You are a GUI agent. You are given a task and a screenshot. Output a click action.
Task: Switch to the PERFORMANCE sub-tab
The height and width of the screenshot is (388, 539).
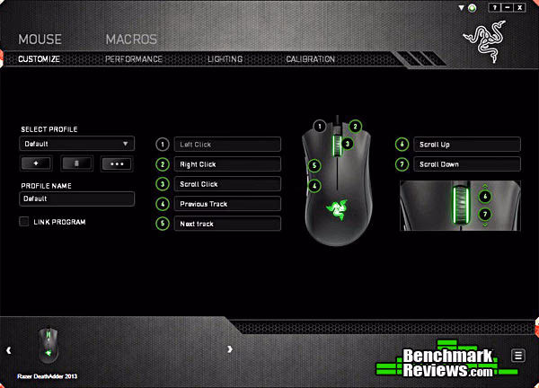click(134, 59)
